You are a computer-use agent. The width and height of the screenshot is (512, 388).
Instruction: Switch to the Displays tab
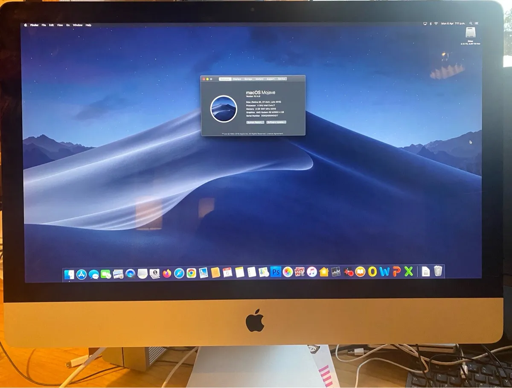pyautogui.click(x=237, y=79)
